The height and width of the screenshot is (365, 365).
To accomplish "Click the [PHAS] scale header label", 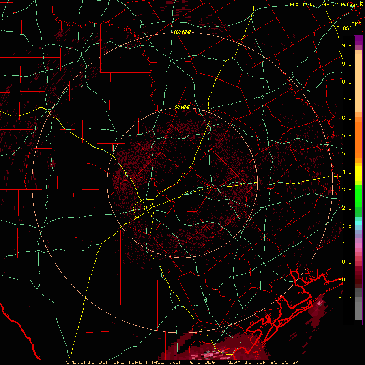I will click(343, 28).
